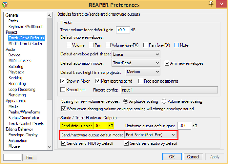Open Mouse settings page
Viewport: 228px width, 164px height.
pyautogui.click(x=14, y=146)
